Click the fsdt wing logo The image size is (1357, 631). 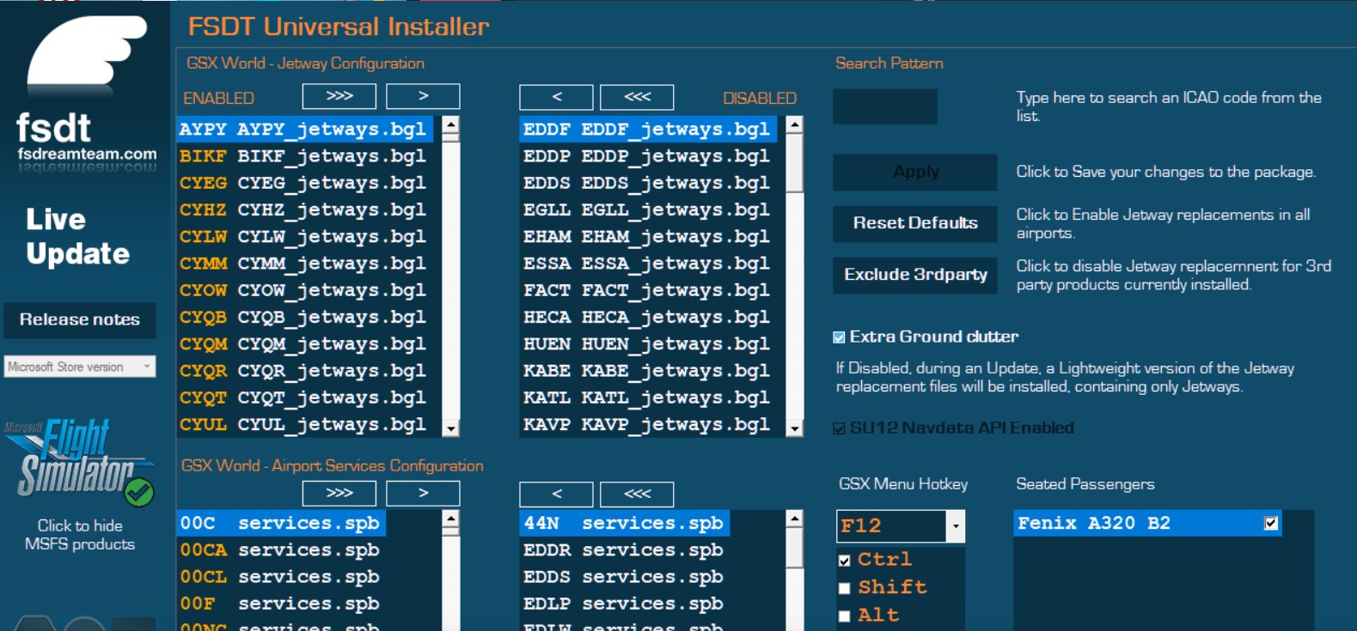pos(87,52)
